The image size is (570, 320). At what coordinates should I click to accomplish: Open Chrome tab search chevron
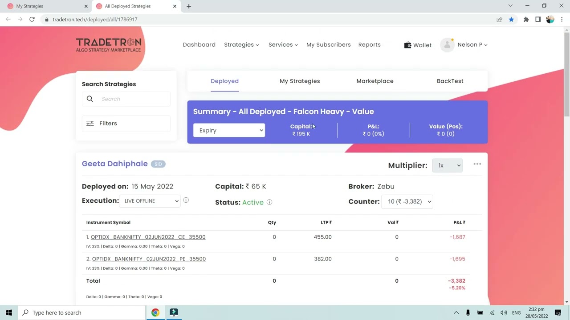pyautogui.click(x=510, y=6)
